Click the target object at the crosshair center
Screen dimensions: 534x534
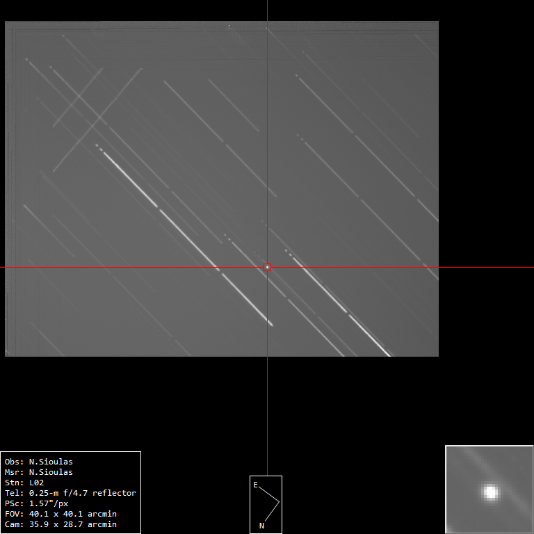tap(267, 267)
